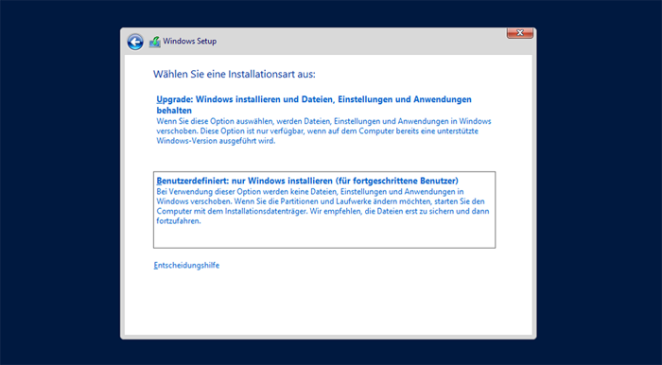Image resolution: width=662 pixels, height=365 pixels.
Task: Click the heading 'Wählen Sie eine Installationsart aus:'
Action: point(235,75)
